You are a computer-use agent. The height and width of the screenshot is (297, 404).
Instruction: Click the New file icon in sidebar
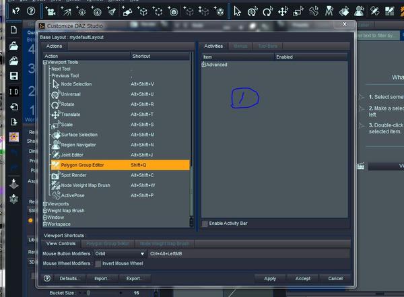point(13,30)
